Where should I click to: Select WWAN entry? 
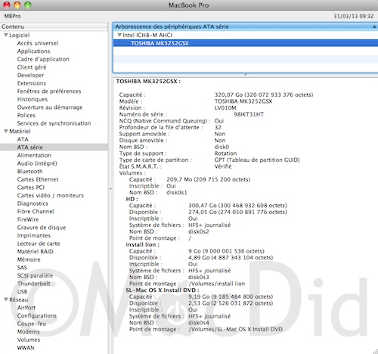coord(26,348)
